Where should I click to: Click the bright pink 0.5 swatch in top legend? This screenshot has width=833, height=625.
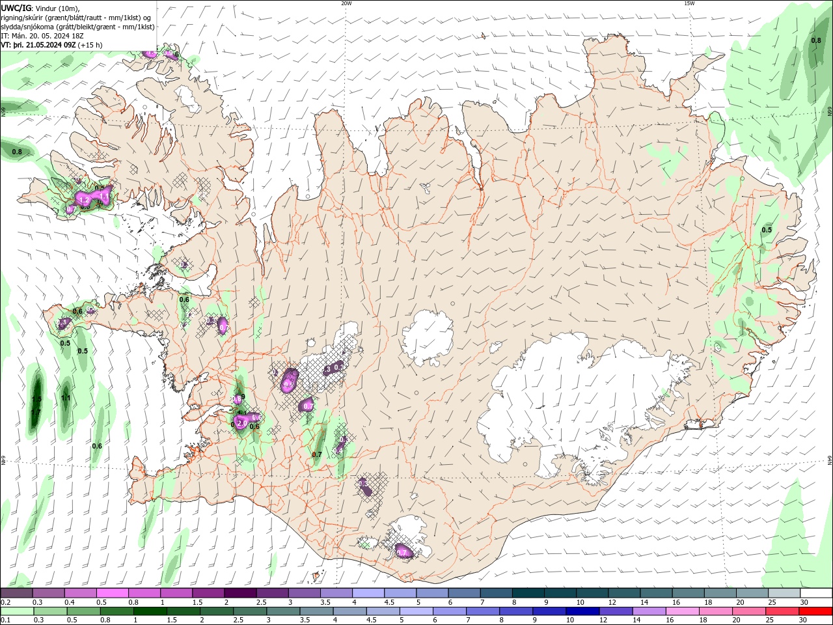coord(112,593)
